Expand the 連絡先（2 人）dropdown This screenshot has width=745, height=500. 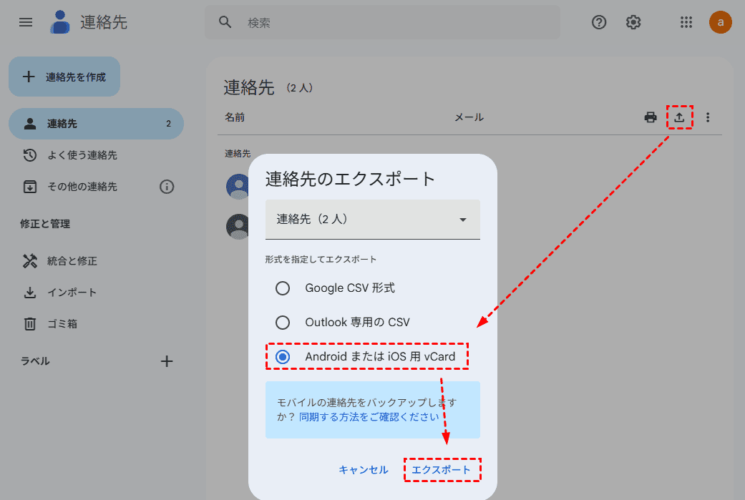pos(372,220)
